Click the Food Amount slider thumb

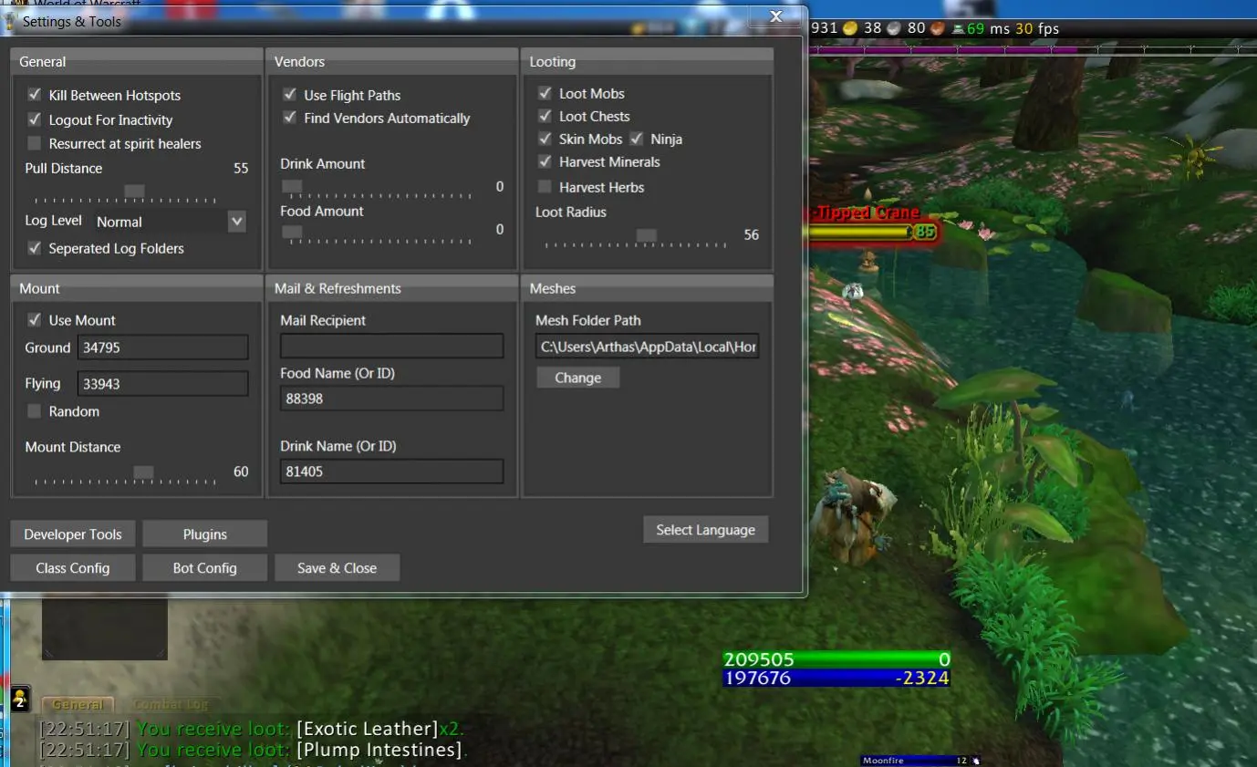[x=292, y=233]
